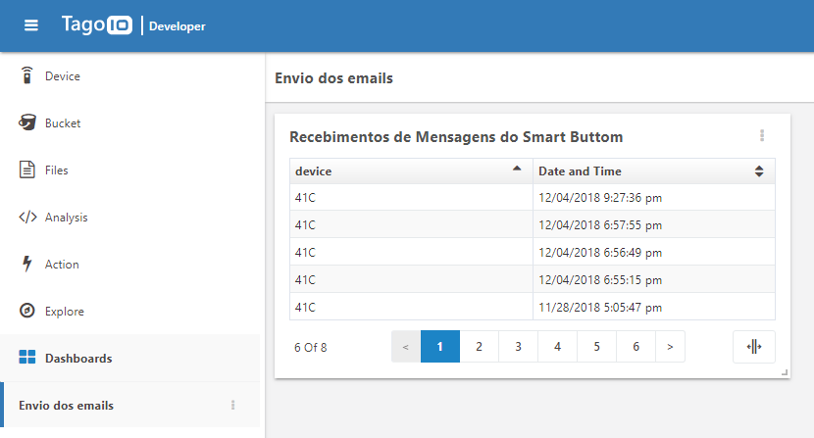Select cell 12/04/2018 6:55:15 pm
The height and width of the screenshot is (438, 814).
(x=653, y=279)
